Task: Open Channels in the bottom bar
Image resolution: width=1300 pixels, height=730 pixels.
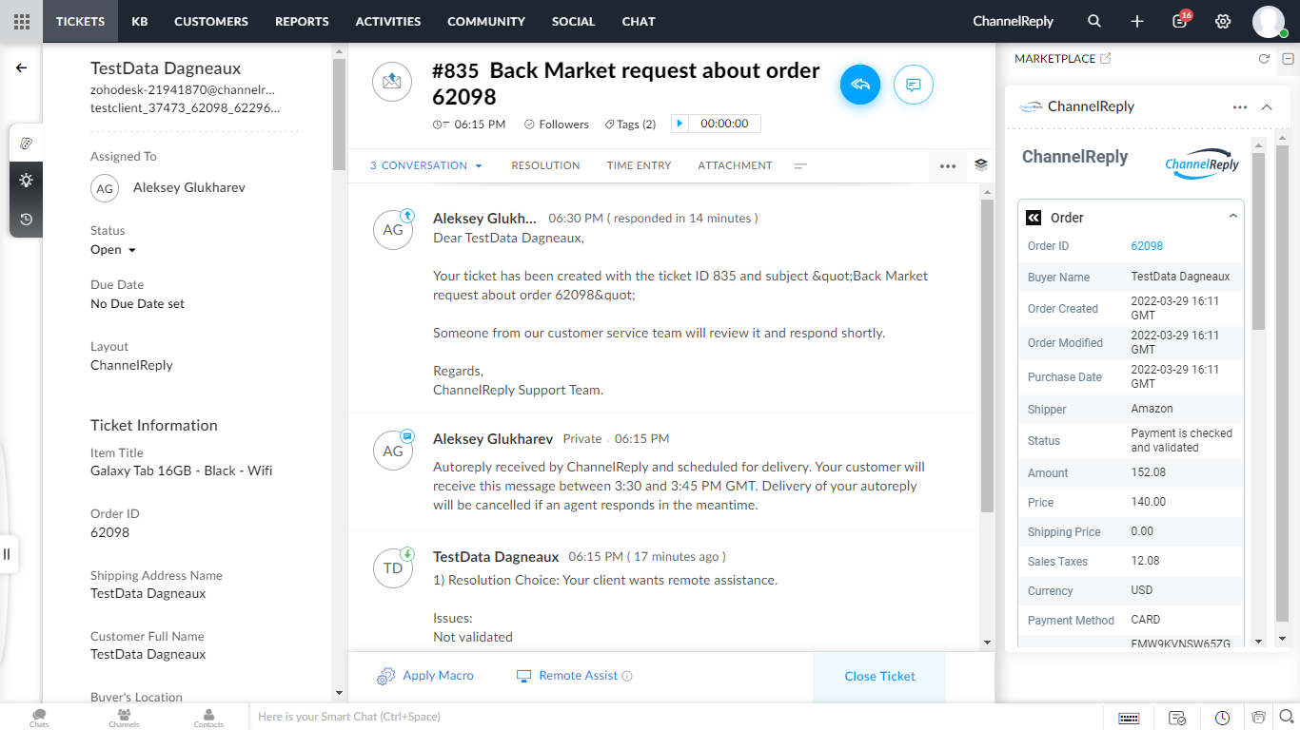Action: 124,718
